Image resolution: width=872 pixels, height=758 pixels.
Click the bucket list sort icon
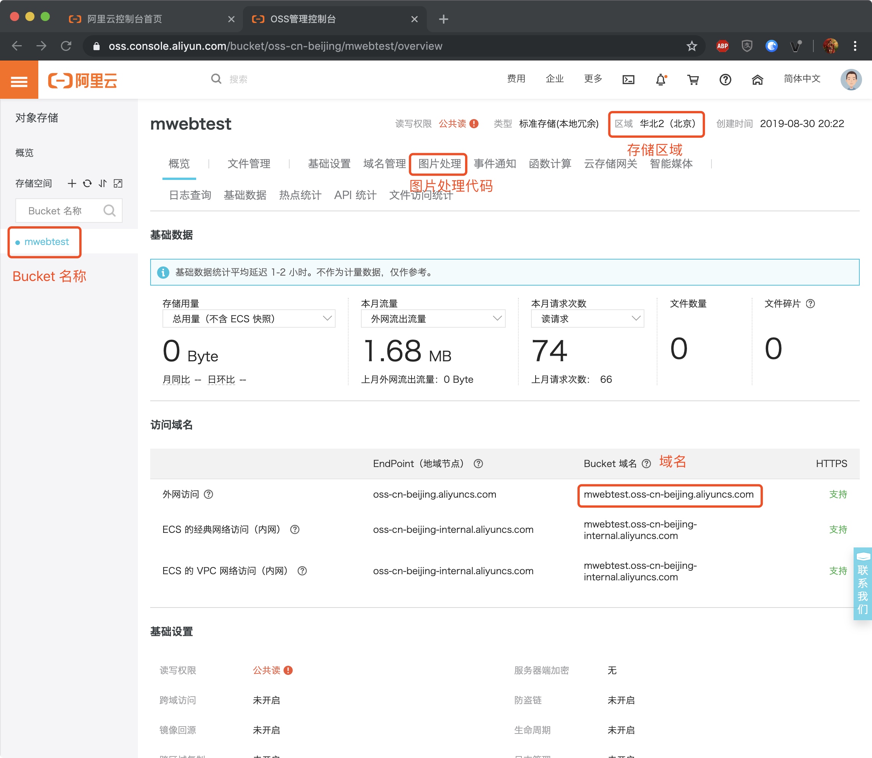(102, 183)
